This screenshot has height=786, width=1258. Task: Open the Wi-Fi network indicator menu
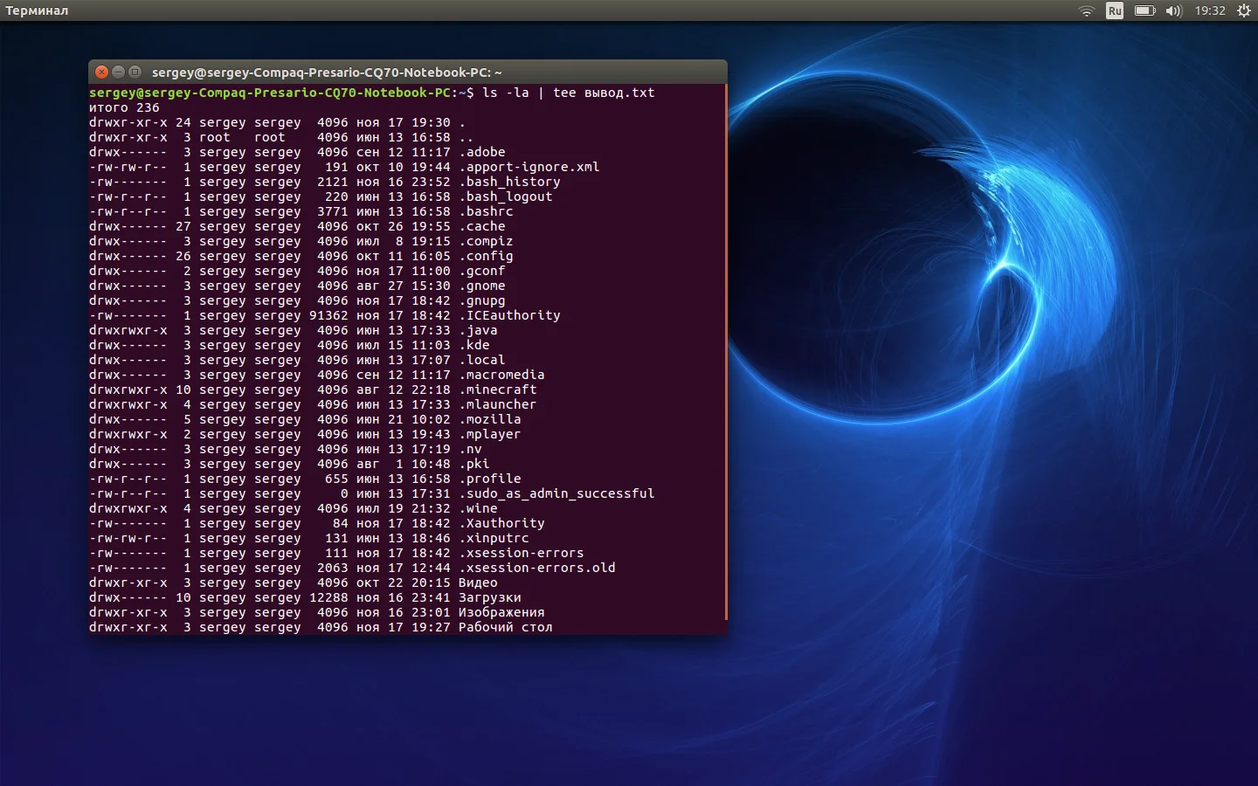(x=1086, y=10)
